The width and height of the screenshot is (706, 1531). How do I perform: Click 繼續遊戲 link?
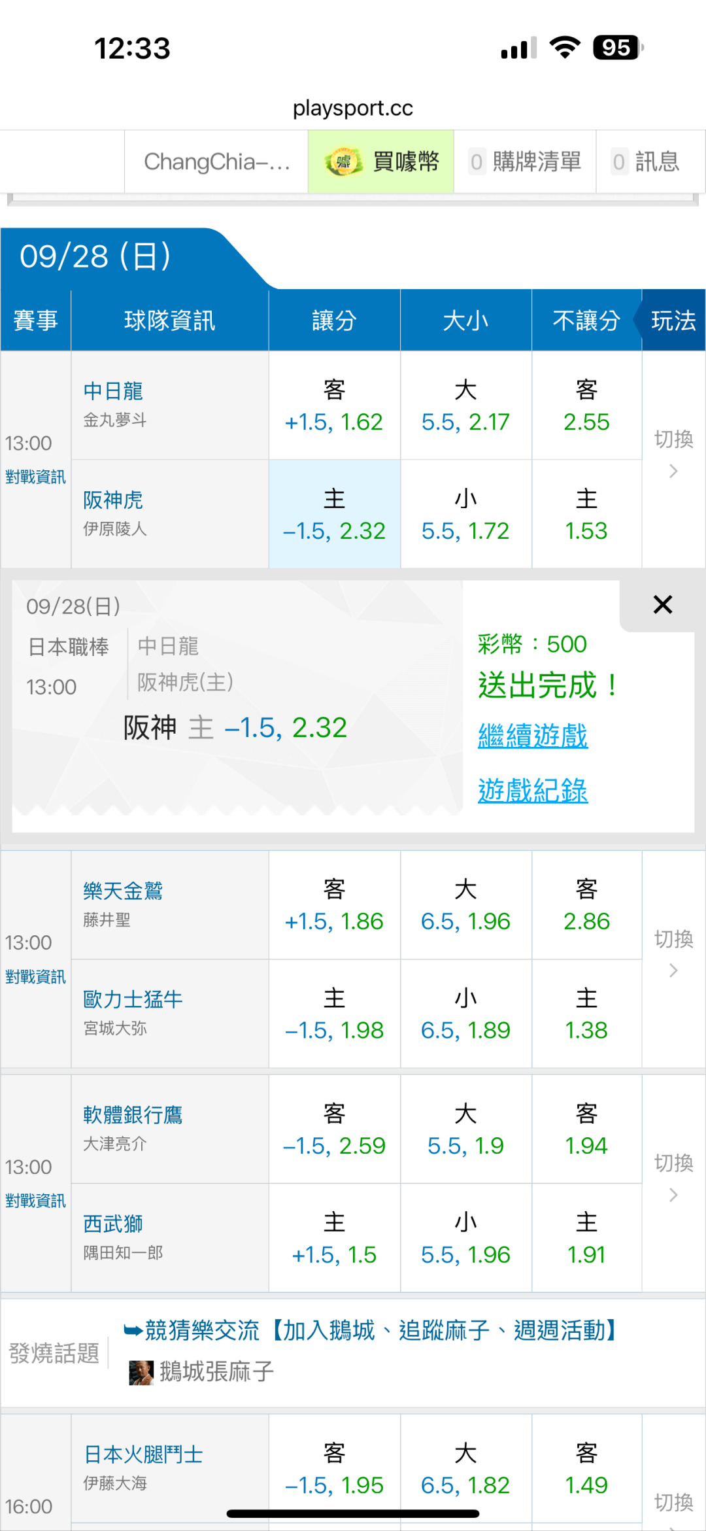[533, 736]
